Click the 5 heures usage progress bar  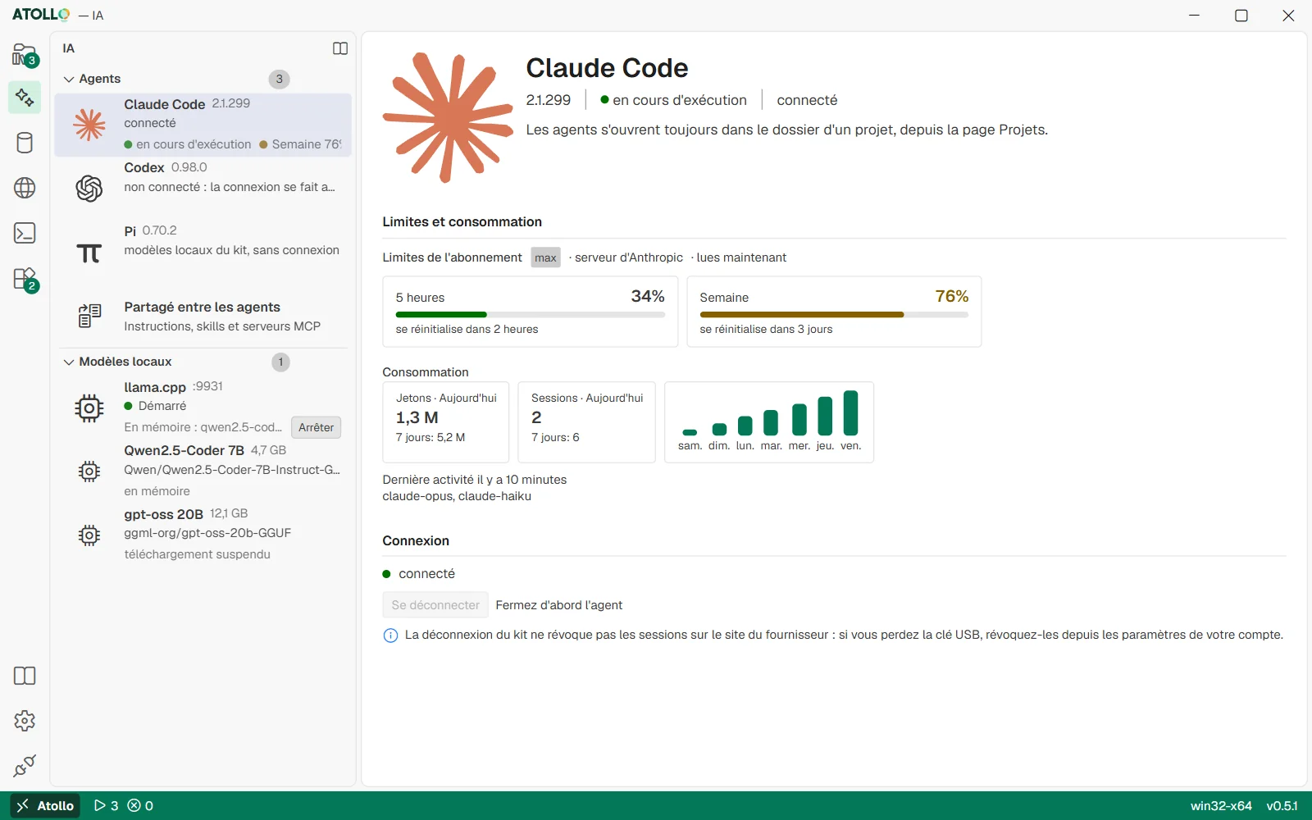point(531,315)
